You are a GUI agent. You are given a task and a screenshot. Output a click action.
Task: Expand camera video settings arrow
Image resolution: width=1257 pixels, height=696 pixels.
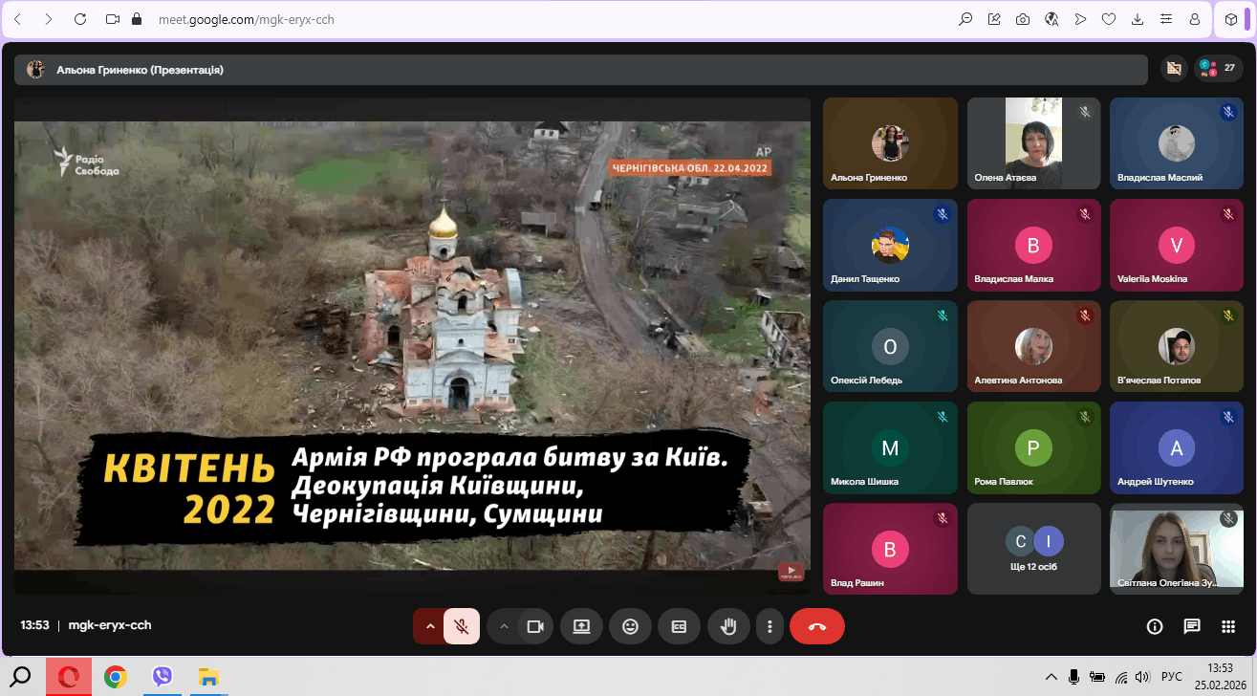504,626
